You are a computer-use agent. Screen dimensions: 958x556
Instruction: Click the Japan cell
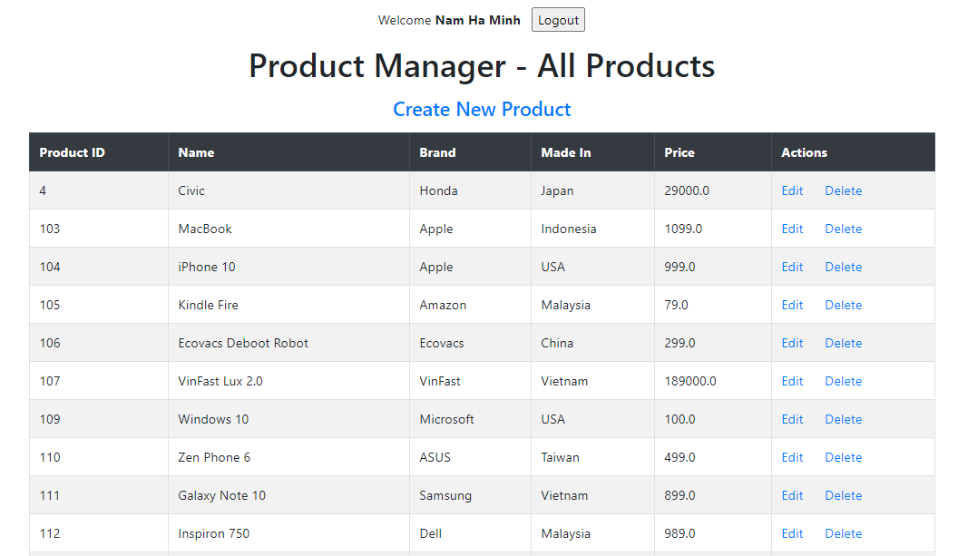pos(592,190)
